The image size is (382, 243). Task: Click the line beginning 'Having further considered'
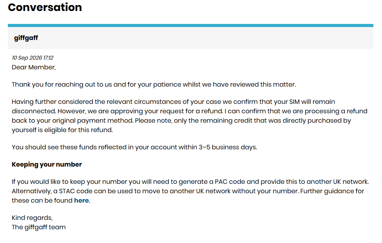[x=173, y=102]
